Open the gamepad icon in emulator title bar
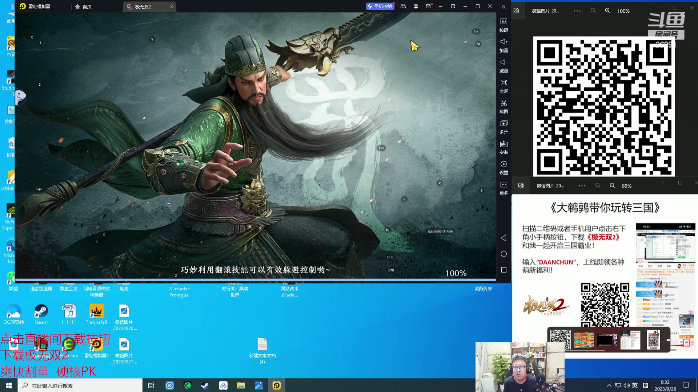Viewport: 698px width, 392px height. click(x=403, y=6)
